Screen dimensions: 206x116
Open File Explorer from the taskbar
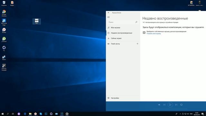pos(30,114)
